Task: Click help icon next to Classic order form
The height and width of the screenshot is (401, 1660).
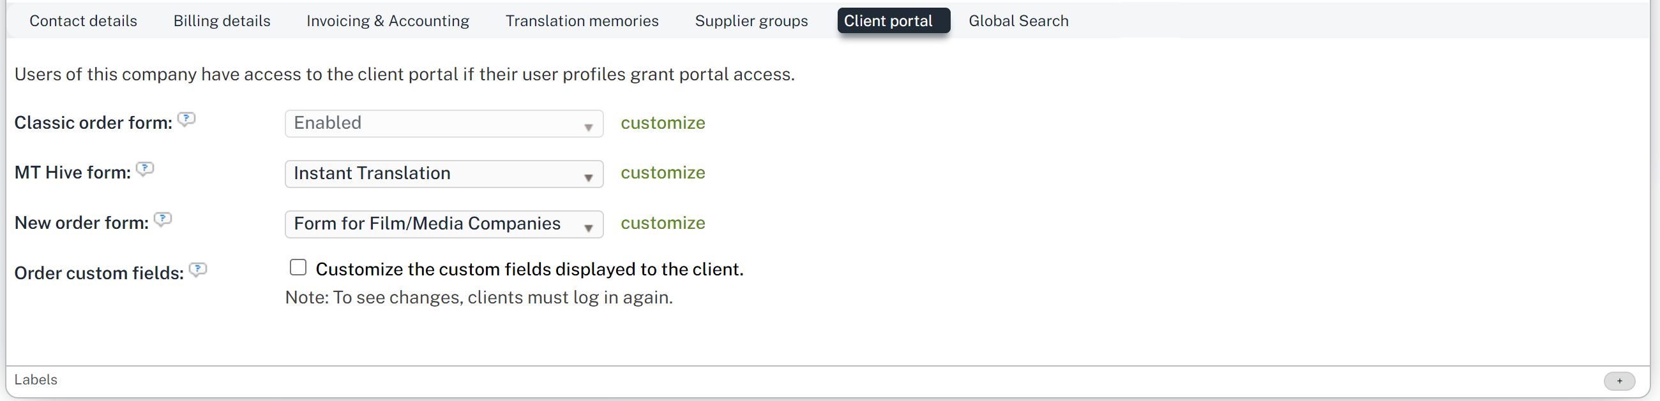Action: tap(186, 119)
